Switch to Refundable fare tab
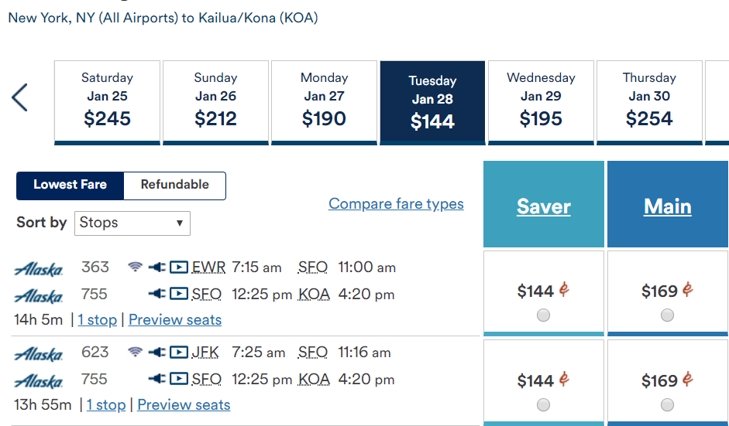The image size is (729, 426). pyautogui.click(x=174, y=185)
